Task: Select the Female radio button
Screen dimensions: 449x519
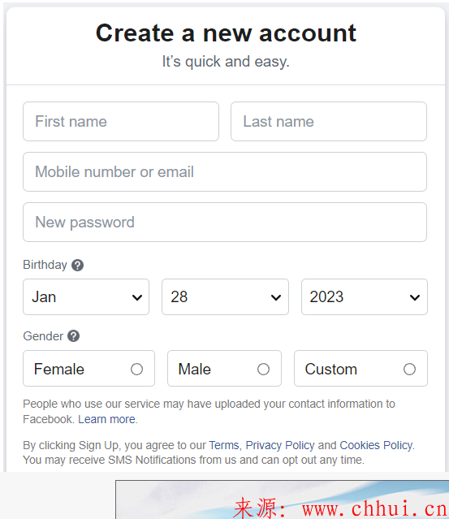Action: tap(136, 369)
